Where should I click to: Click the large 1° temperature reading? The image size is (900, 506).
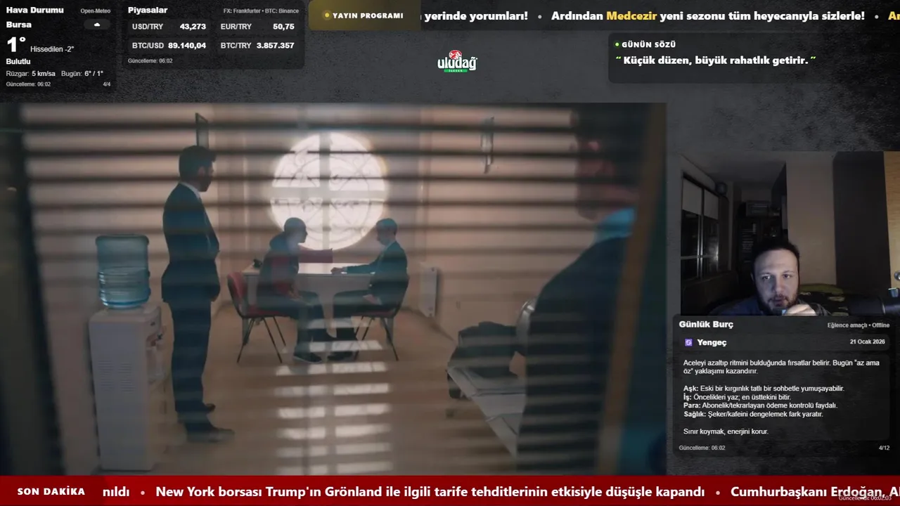pyautogui.click(x=15, y=45)
